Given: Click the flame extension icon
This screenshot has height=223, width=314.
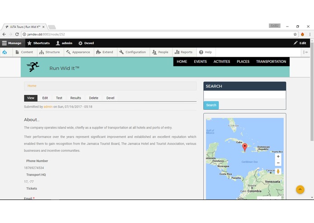Looking at the screenshot, I should (x=302, y=34).
